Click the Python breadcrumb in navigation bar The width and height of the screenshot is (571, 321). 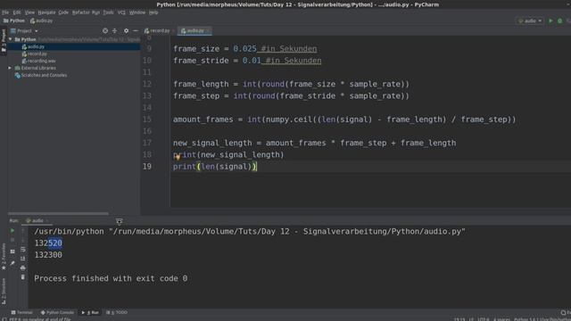pyautogui.click(x=14, y=21)
